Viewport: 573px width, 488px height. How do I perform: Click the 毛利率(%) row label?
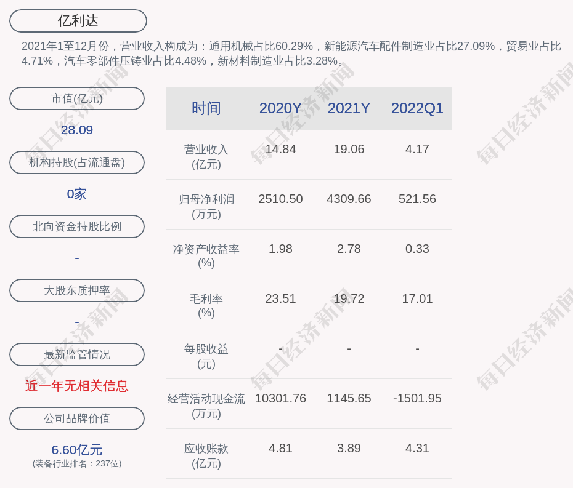coord(206,306)
